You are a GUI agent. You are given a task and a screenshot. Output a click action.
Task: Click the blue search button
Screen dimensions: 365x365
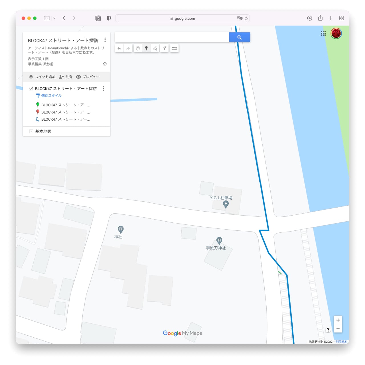point(239,37)
